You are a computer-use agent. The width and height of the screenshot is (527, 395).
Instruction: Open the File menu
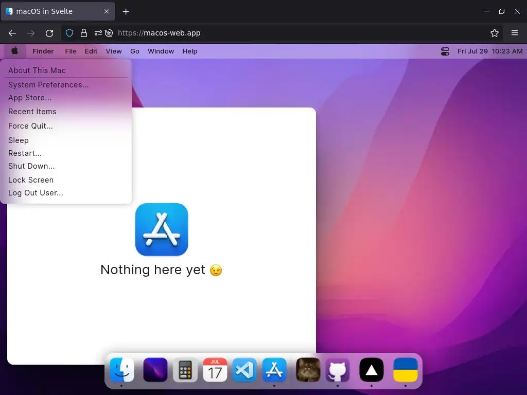click(71, 51)
